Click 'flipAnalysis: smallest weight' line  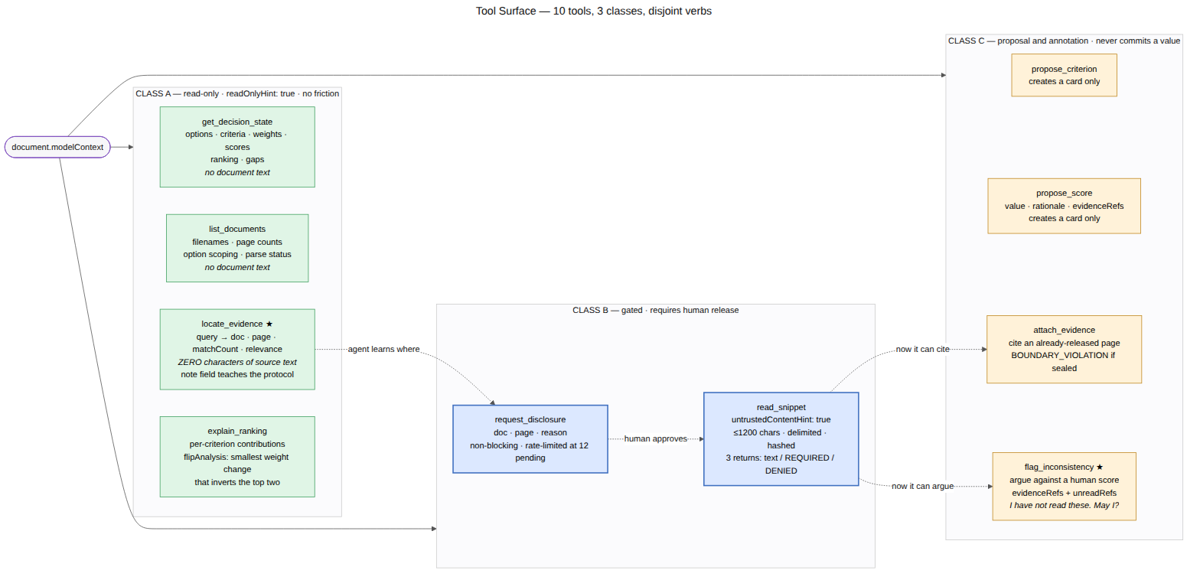click(237, 457)
